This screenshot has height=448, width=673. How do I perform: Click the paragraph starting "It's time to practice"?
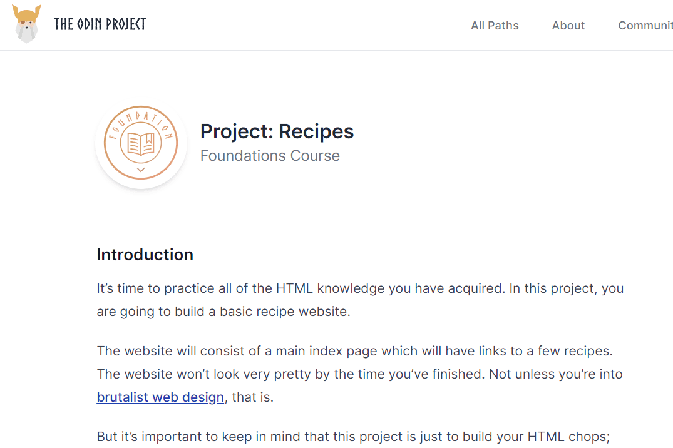coord(360,288)
